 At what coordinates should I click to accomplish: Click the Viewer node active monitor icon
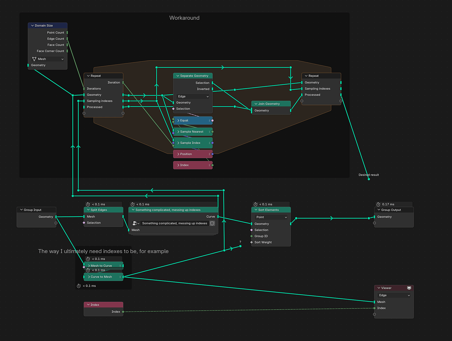pos(409,288)
